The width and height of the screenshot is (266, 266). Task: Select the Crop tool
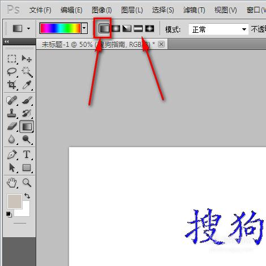click(12, 85)
